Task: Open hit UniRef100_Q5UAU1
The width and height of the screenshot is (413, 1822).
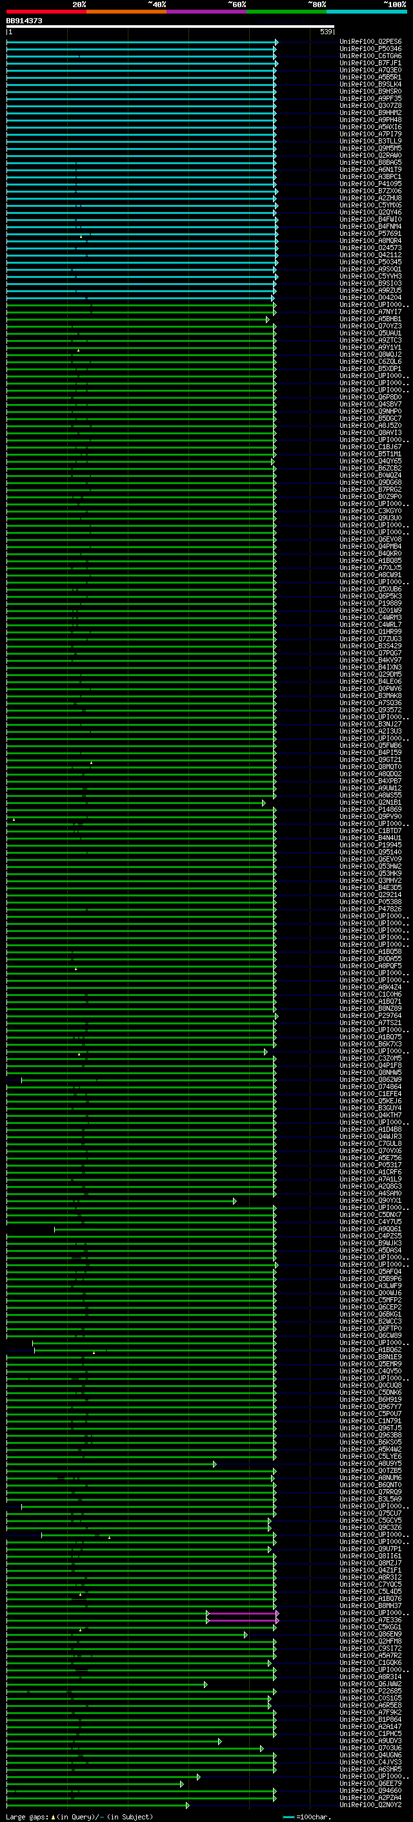Action: (x=370, y=333)
